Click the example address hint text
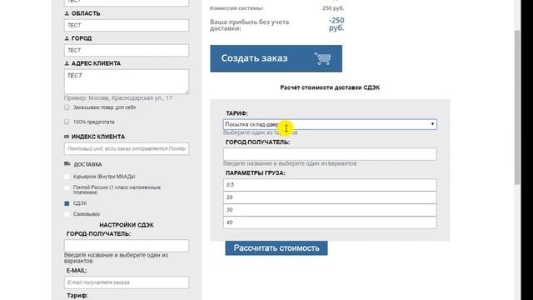Screen dimensions: 533x300 click(x=118, y=98)
